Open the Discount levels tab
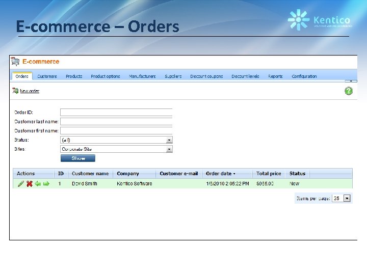This screenshot has width=367, height=275. (245, 76)
